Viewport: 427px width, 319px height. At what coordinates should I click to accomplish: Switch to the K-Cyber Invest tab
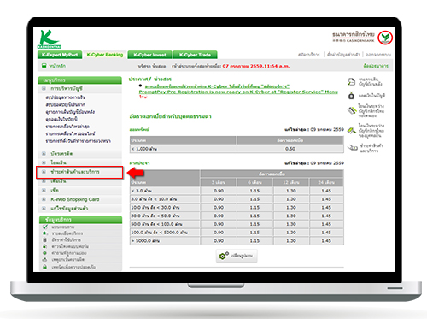pos(149,55)
